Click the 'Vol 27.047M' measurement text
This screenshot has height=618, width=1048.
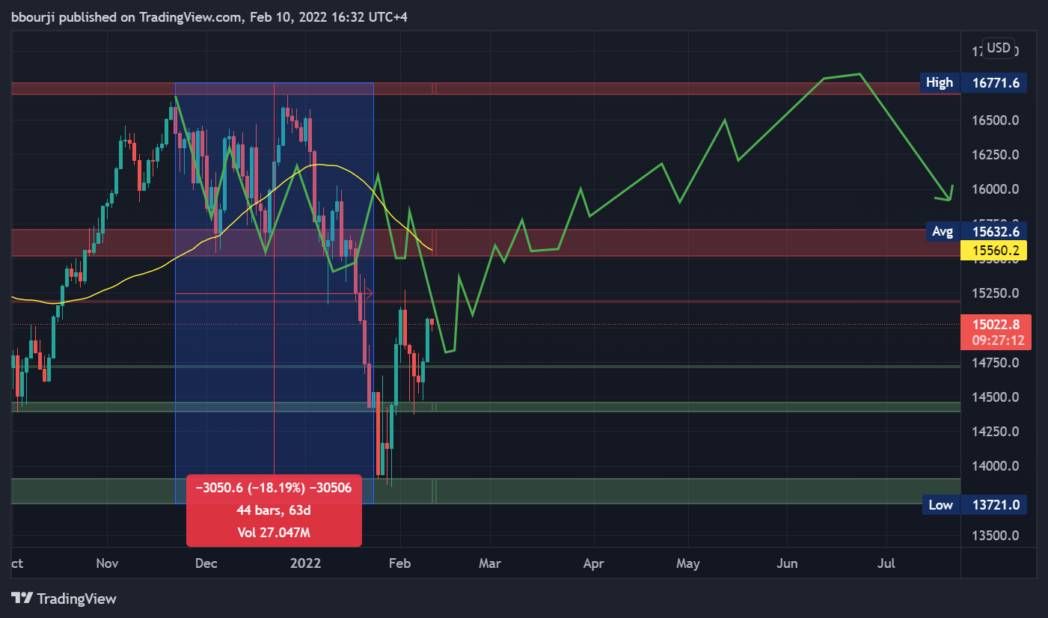pos(274,533)
